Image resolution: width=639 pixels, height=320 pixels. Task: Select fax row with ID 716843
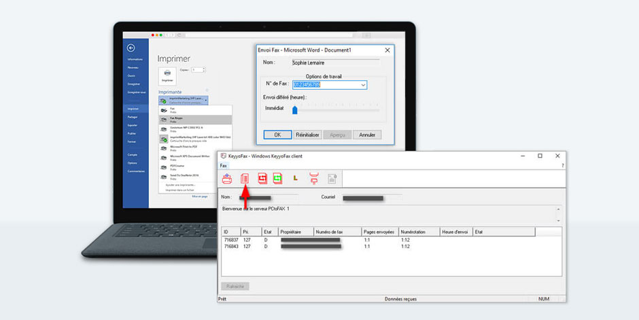tap(392, 247)
